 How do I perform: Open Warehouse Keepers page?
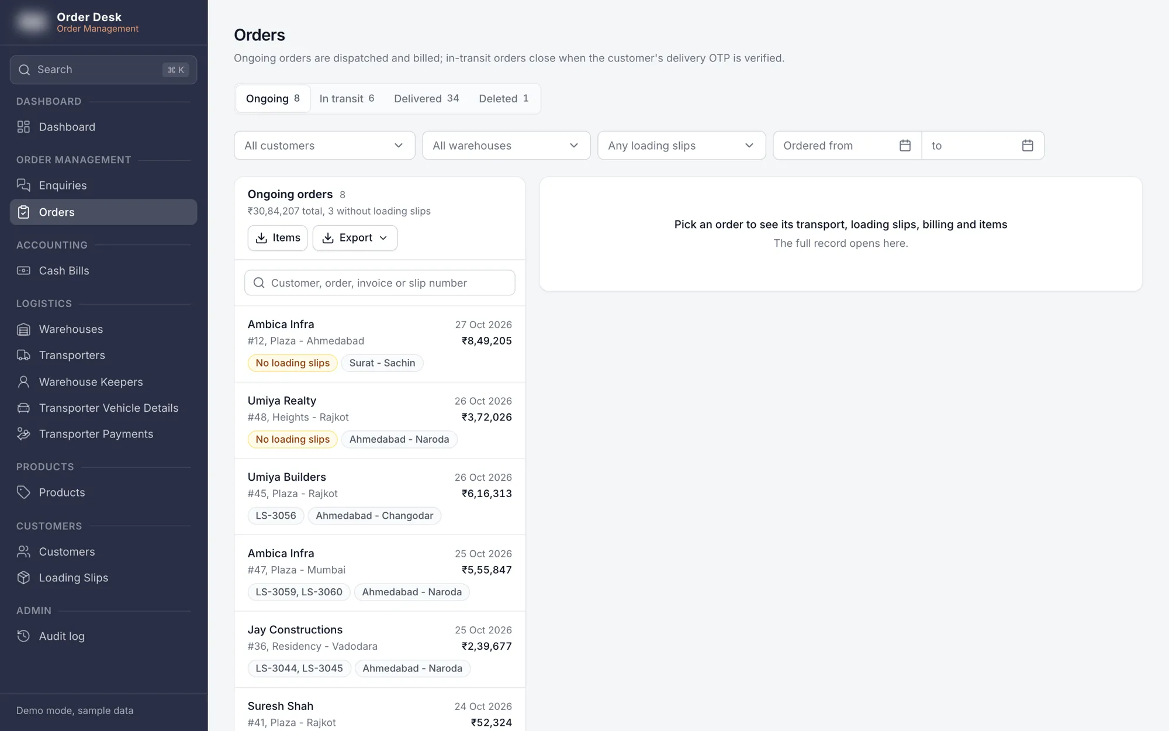103,382
